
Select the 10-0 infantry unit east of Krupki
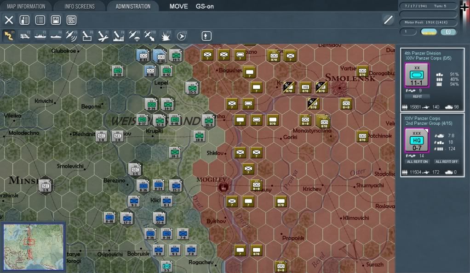click(199, 136)
